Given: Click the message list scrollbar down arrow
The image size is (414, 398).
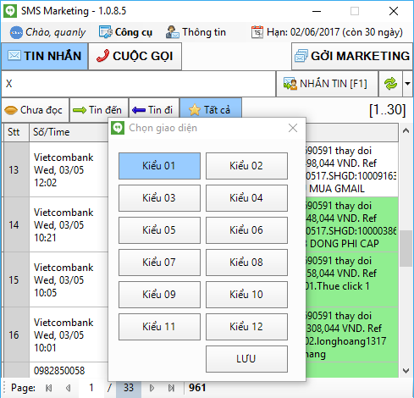Looking at the screenshot, I should tap(406, 370).
